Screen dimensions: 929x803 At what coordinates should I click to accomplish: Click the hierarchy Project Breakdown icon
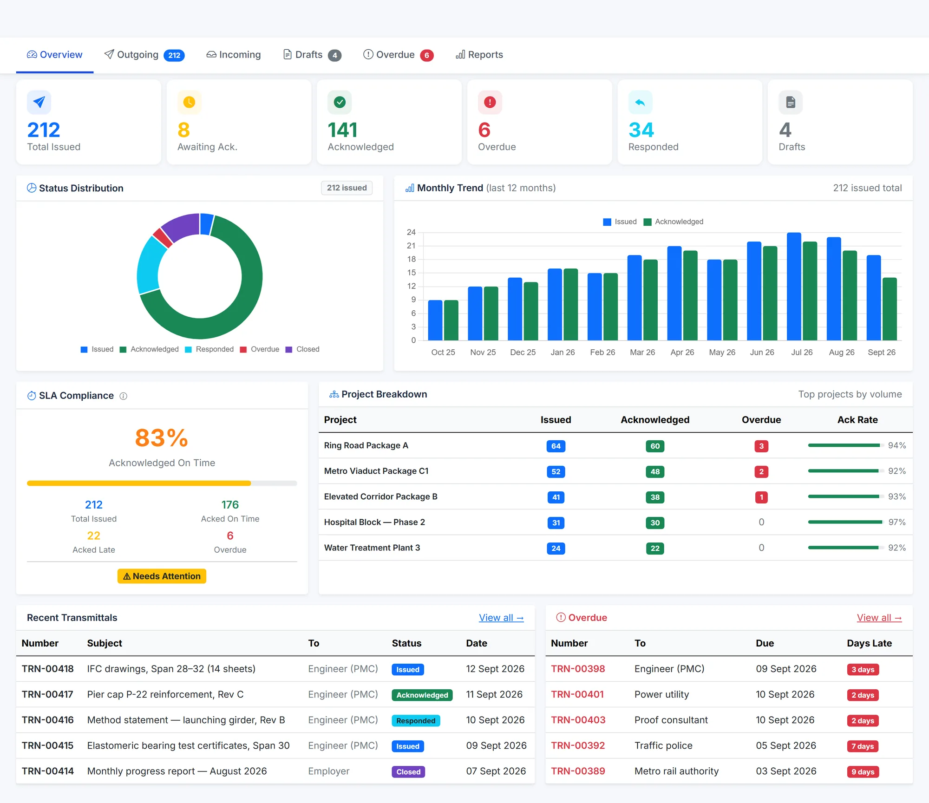[x=334, y=394]
